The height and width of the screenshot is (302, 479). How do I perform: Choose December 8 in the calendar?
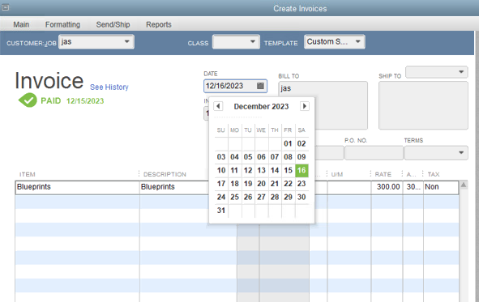point(288,157)
